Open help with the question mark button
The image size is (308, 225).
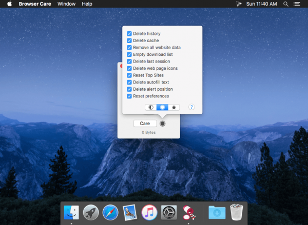[x=191, y=107]
